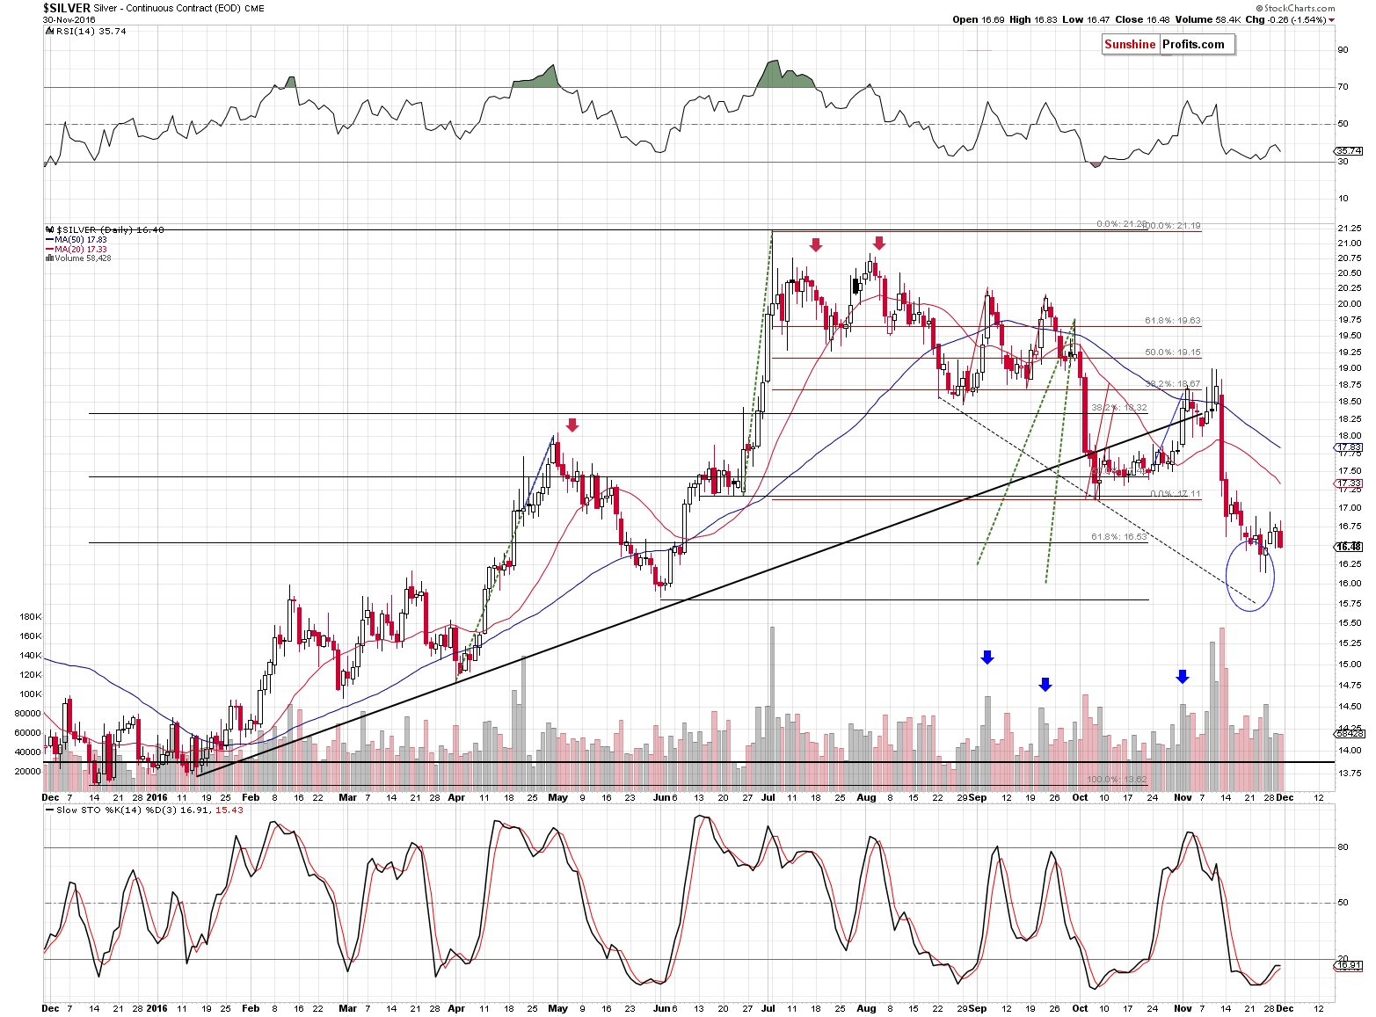This screenshot has height=1017, width=1376.
Task: Click the 38.2%: 18.67 Fibonacci label
Action: tap(1173, 384)
